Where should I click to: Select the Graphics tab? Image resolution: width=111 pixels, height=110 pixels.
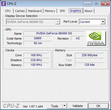point(76,11)
